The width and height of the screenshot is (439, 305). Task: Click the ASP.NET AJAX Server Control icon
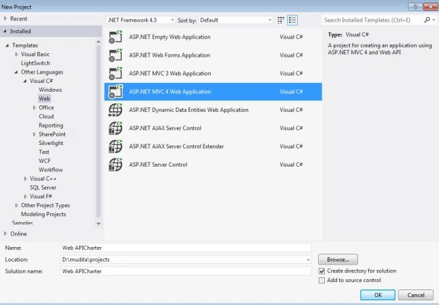pos(115,128)
